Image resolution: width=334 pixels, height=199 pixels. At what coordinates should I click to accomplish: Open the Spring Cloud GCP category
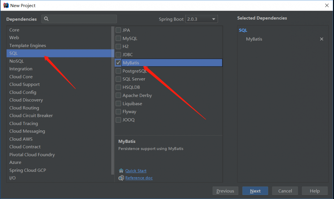[x=59, y=170]
